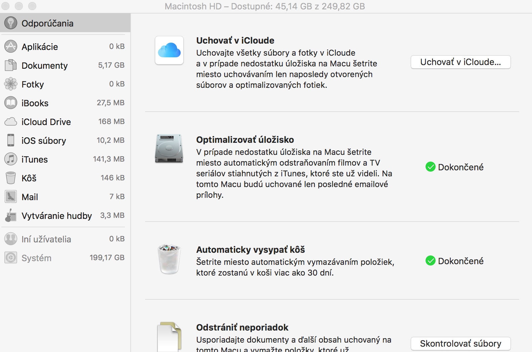
Task: Click the Vytváranie hudby guitar icon
Action: (x=11, y=216)
